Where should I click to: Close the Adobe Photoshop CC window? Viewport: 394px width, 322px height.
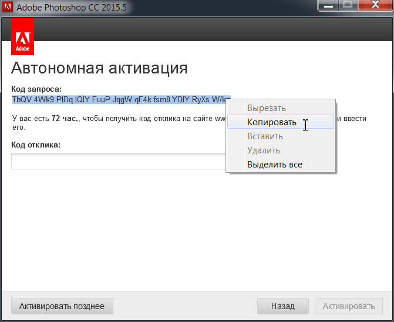tap(375, 5)
